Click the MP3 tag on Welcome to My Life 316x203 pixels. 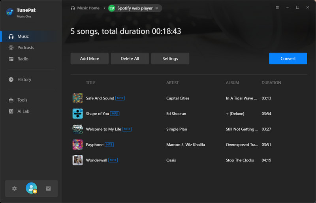pos(127,129)
